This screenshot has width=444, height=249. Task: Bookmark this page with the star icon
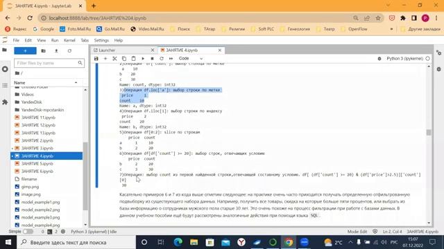click(x=378, y=18)
